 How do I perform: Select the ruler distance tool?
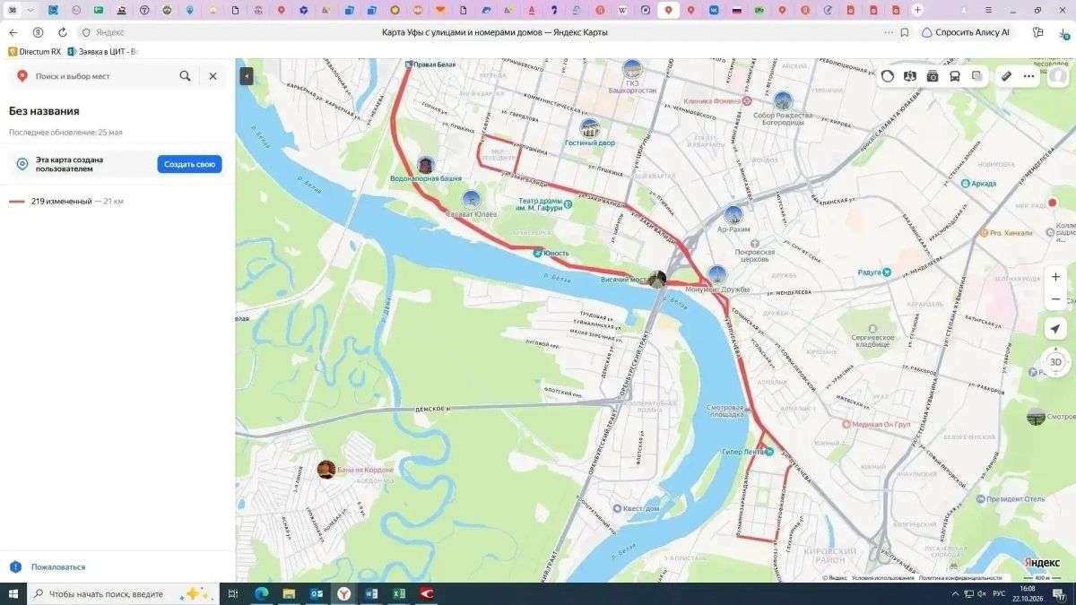(x=1007, y=76)
